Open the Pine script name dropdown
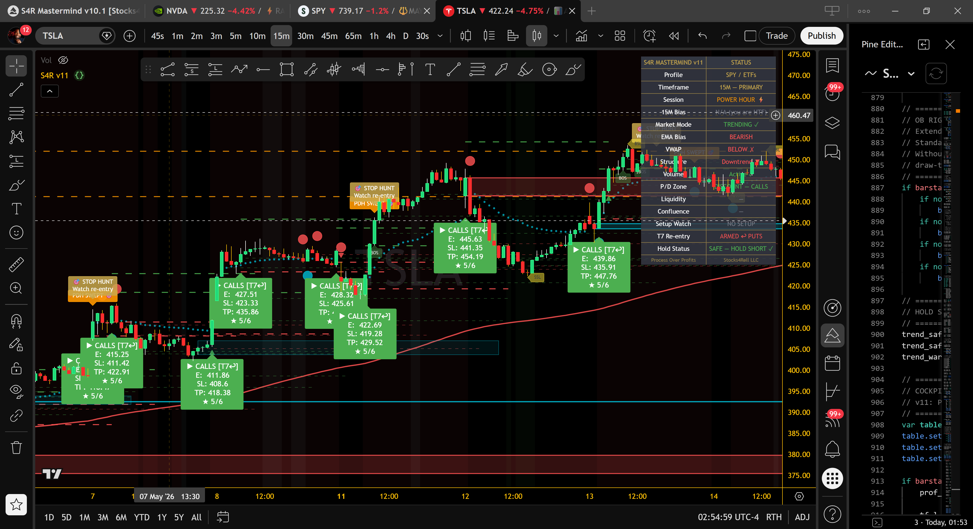The width and height of the screenshot is (973, 529). pos(911,74)
